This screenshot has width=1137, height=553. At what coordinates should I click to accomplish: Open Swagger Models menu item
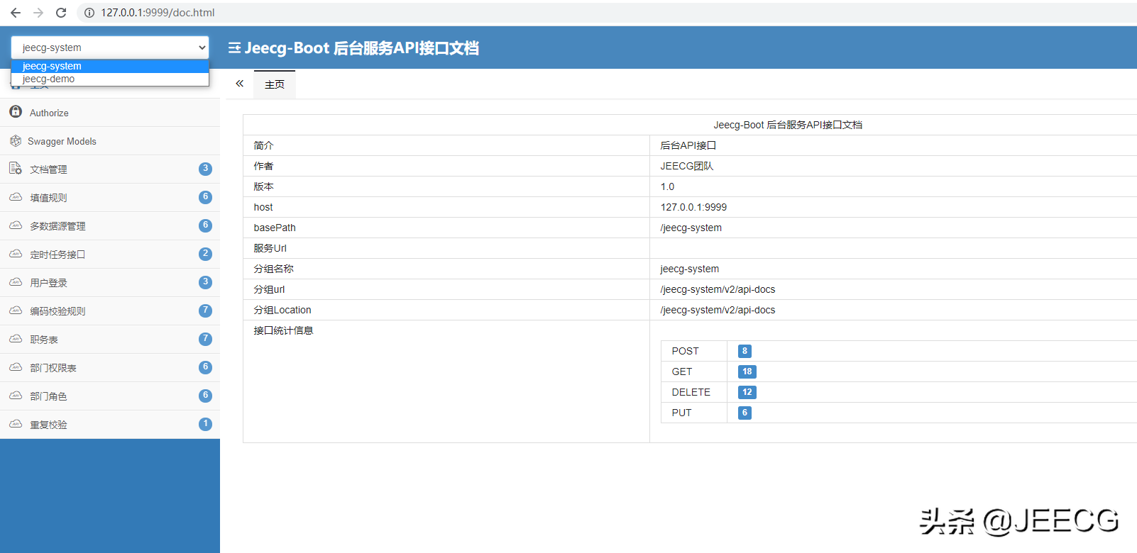[110, 141]
